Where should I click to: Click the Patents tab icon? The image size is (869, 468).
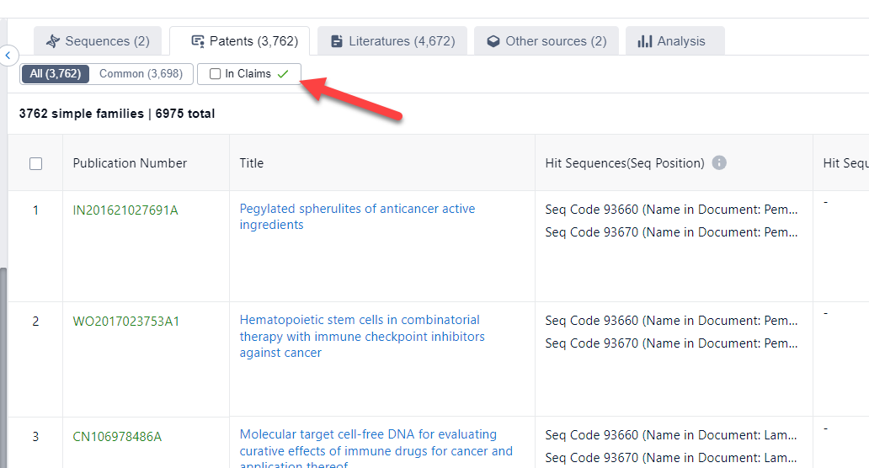(198, 41)
